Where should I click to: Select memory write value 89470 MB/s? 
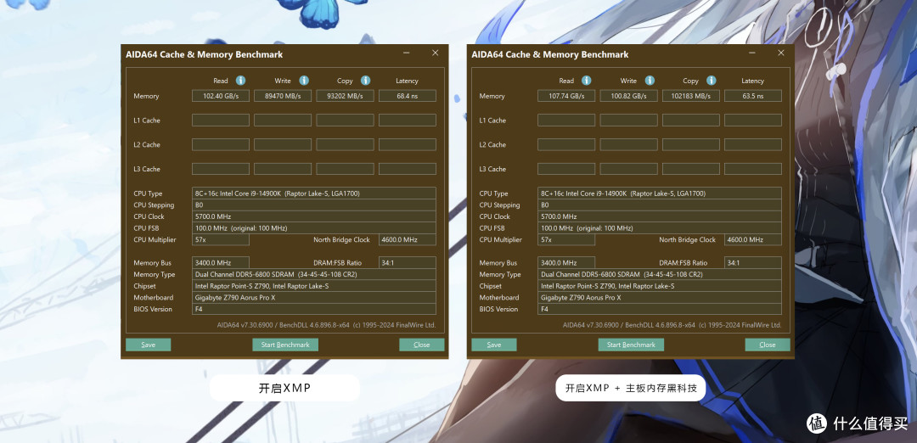click(283, 96)
